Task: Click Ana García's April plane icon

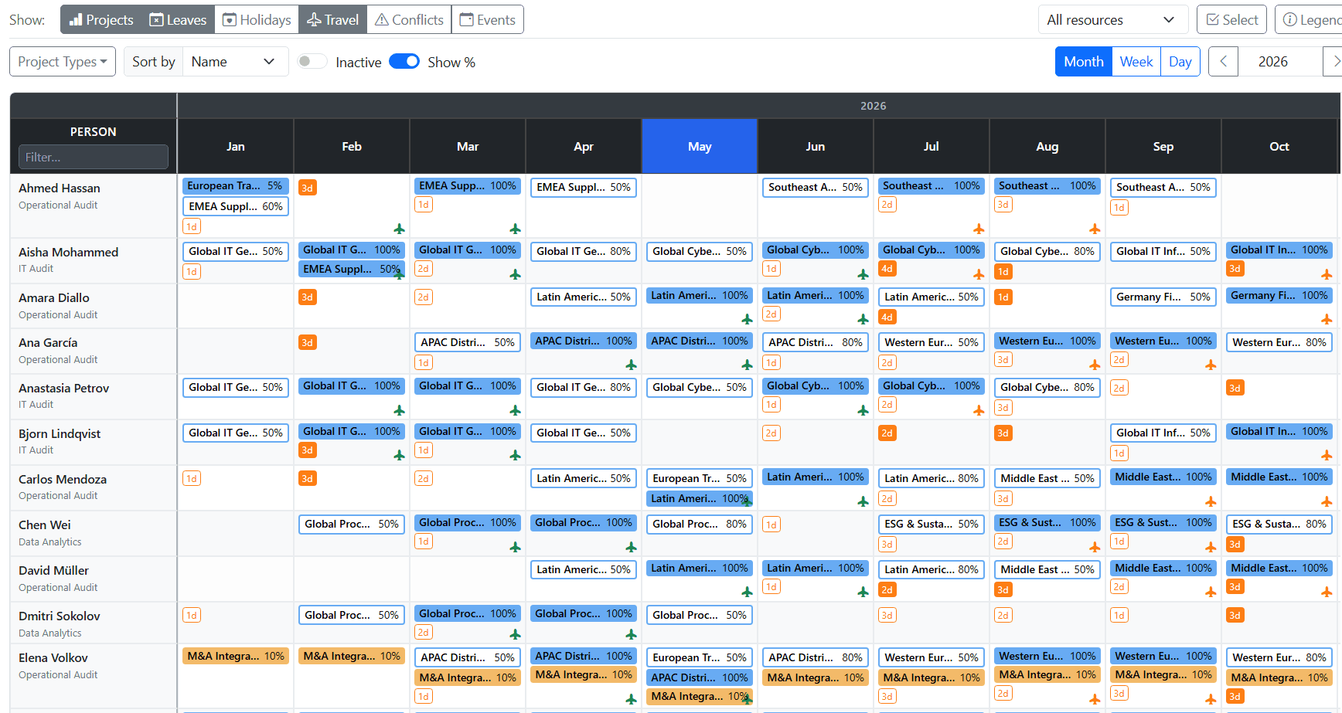Action: click(x=631, y=365)
